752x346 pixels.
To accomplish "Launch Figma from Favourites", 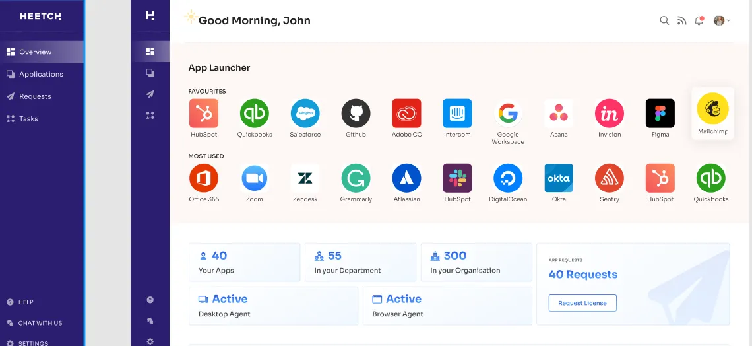I will (x=660, y=114).
